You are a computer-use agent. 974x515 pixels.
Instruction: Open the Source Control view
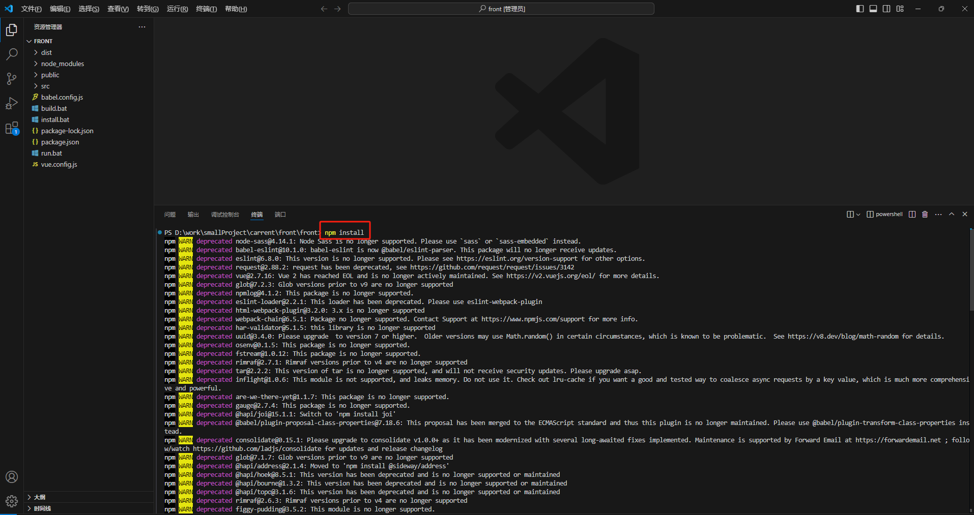coord(11,79)
